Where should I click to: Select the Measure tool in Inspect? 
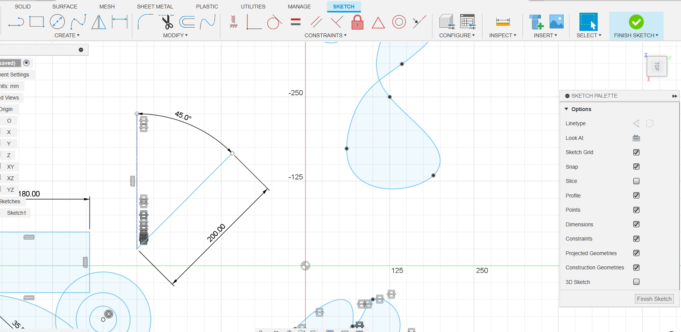point(503,22)
